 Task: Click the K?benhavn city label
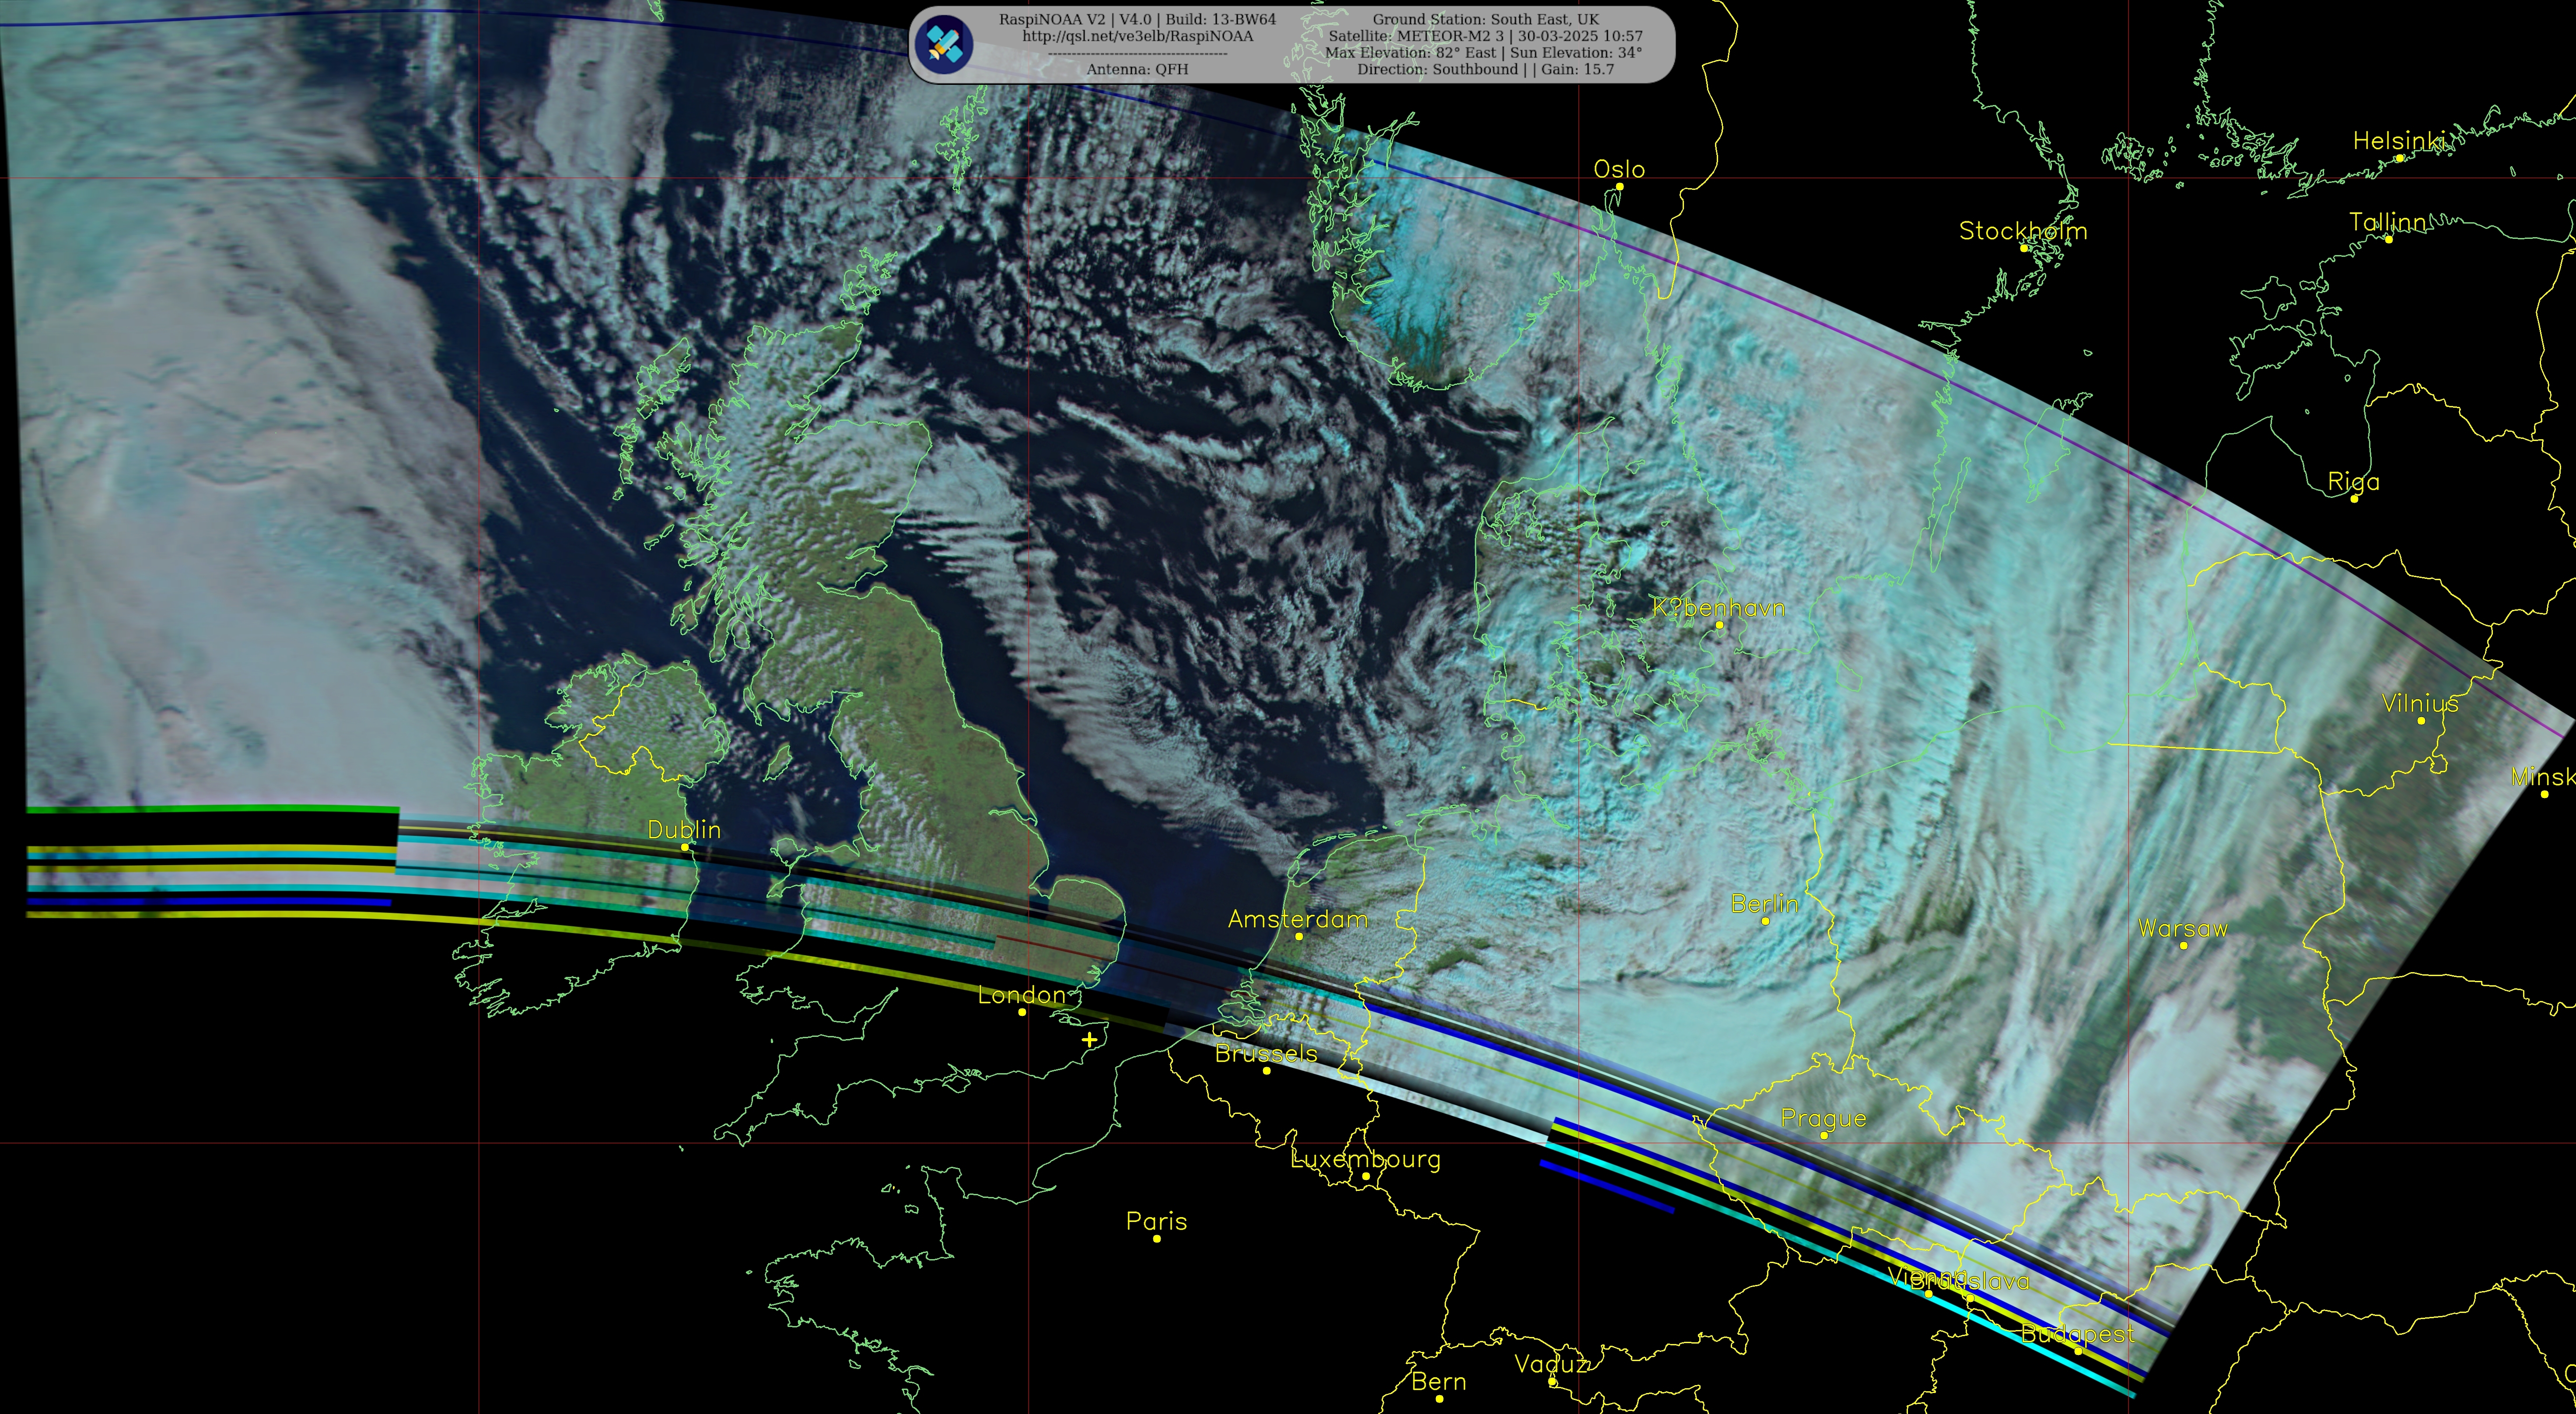[x=1719, y=608]
